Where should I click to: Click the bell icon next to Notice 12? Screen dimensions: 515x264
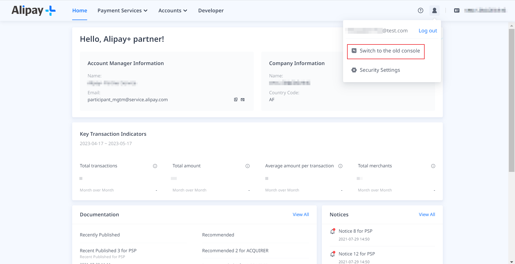pyautogui.click(x=333, y=254)
